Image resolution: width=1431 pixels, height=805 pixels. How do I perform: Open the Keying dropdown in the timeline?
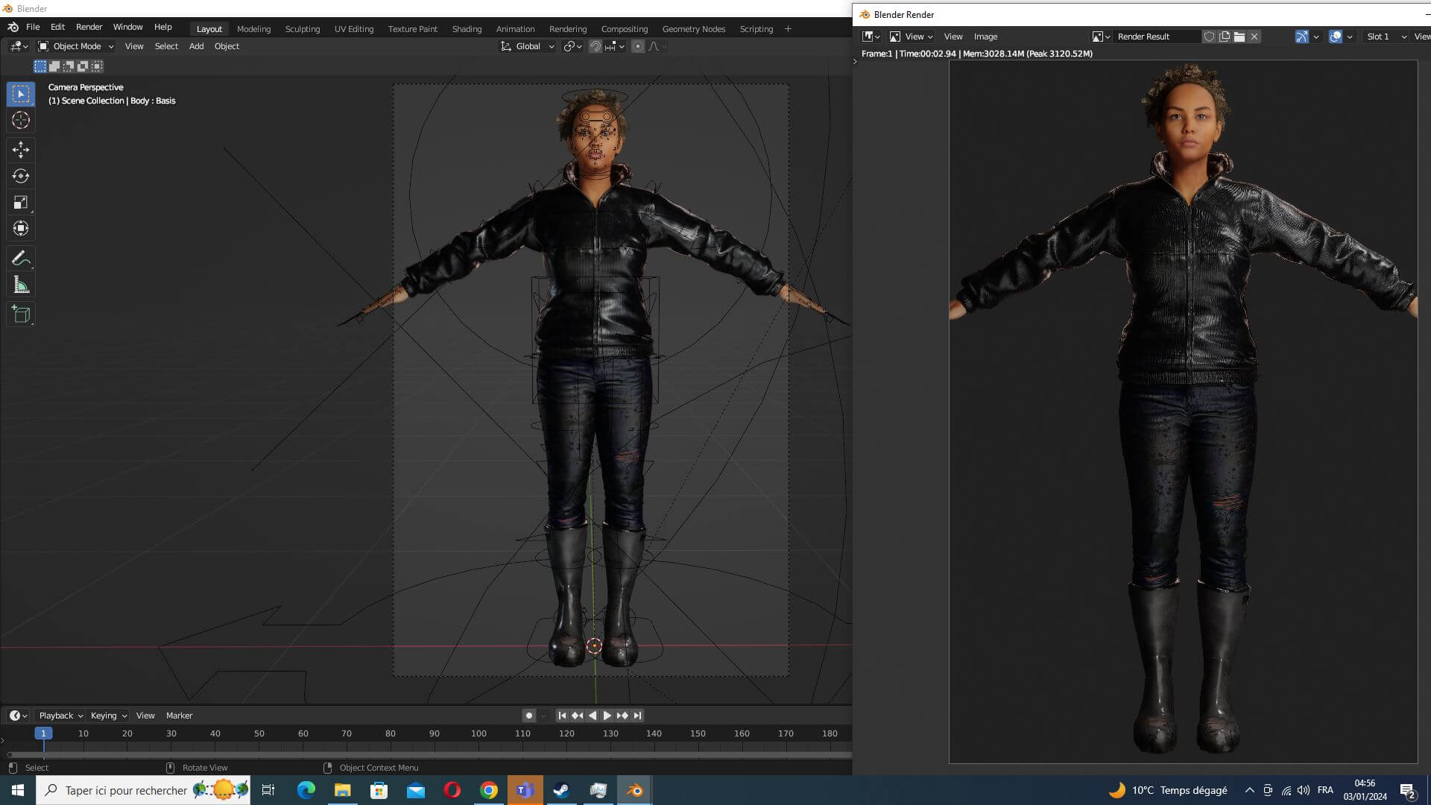click(108, 716)
